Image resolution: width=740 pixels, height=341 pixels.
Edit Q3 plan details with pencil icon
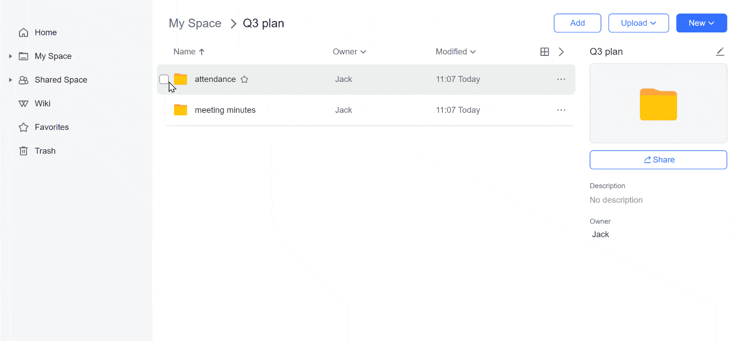point(720,51)
